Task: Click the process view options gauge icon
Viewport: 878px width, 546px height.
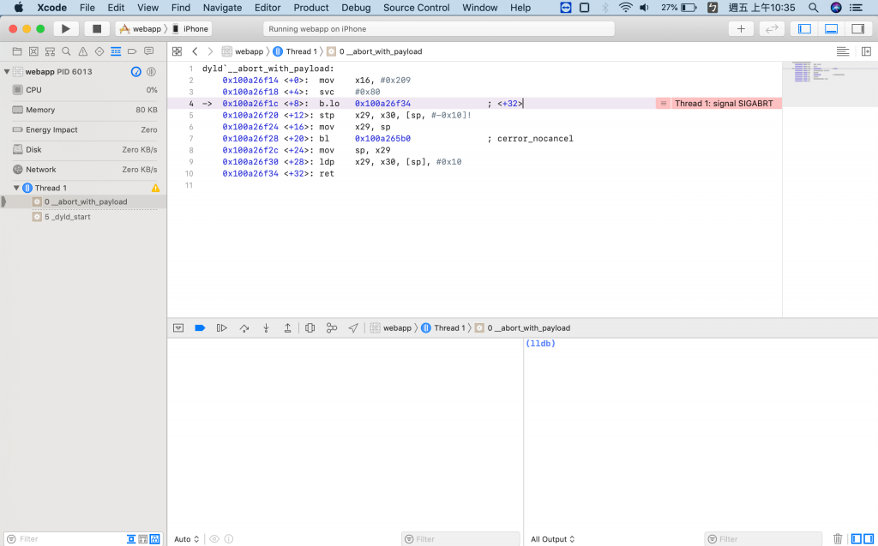Action: click(136, 72)
